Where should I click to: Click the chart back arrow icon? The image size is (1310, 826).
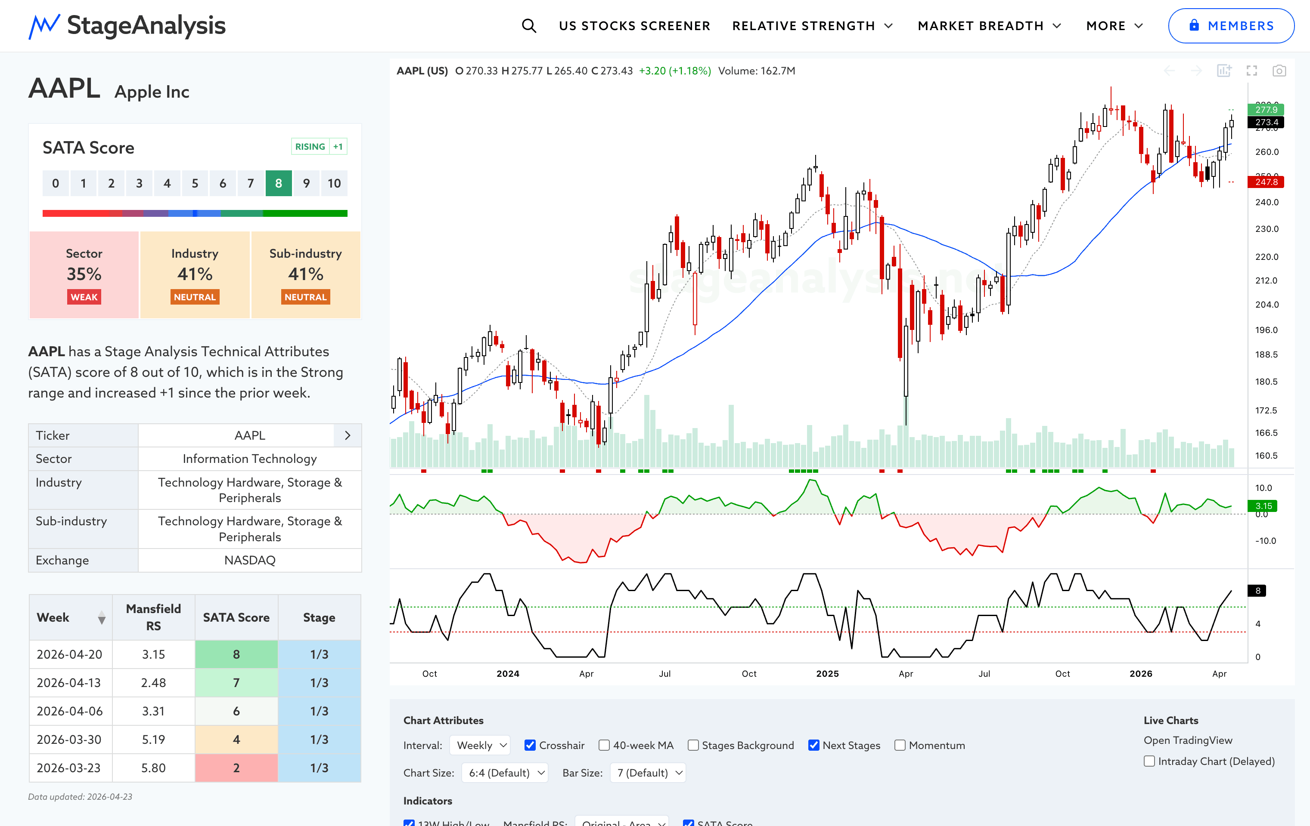pos(1169,71)
